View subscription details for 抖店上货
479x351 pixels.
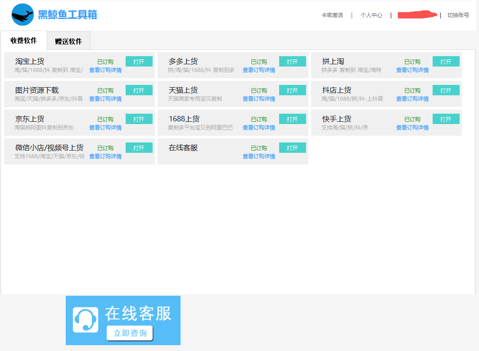(412, 99)
